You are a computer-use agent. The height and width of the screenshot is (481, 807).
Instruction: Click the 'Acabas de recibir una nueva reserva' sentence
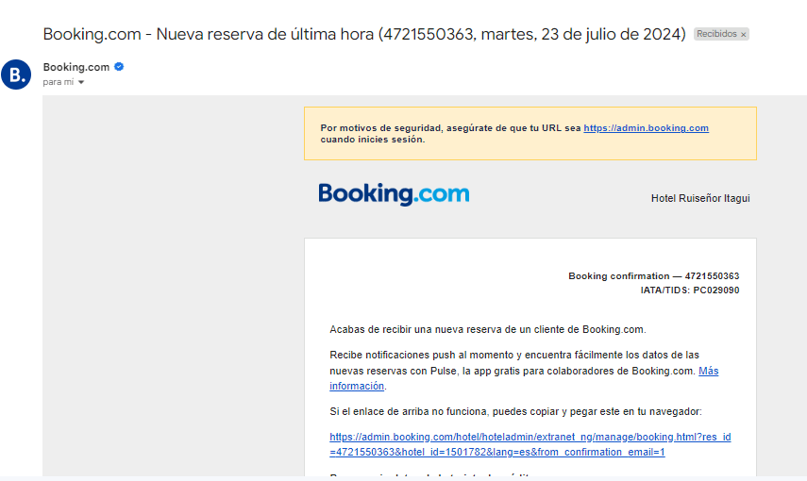[487, 329]
